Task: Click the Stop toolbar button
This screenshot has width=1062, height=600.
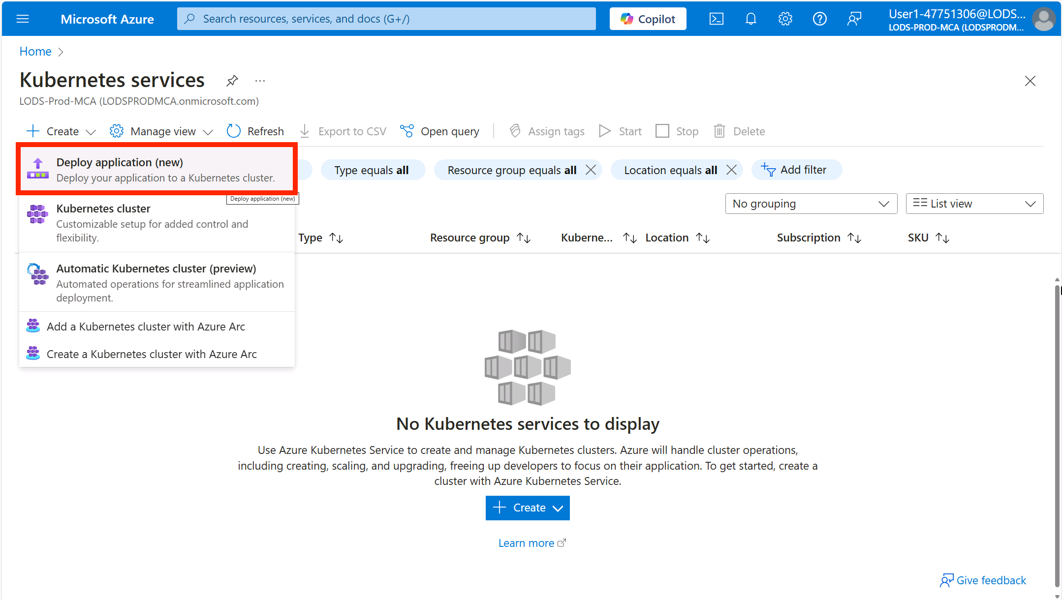Action: pyautogui.click(x=677, y=131)
